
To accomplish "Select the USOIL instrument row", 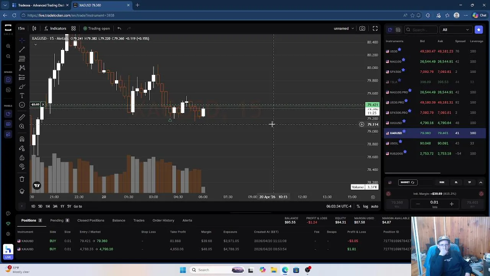I will coord(435,143).
